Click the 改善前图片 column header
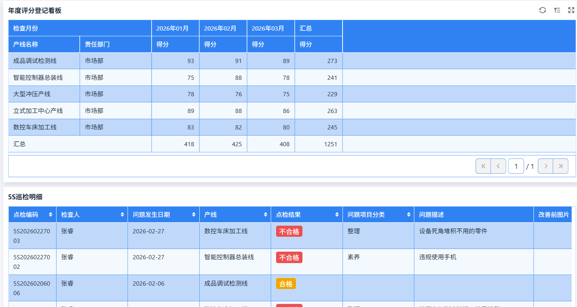 click(554, 215)
